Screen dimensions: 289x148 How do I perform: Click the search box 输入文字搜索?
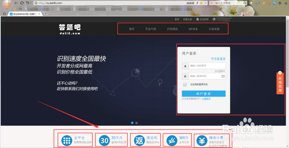click(229, 3)
